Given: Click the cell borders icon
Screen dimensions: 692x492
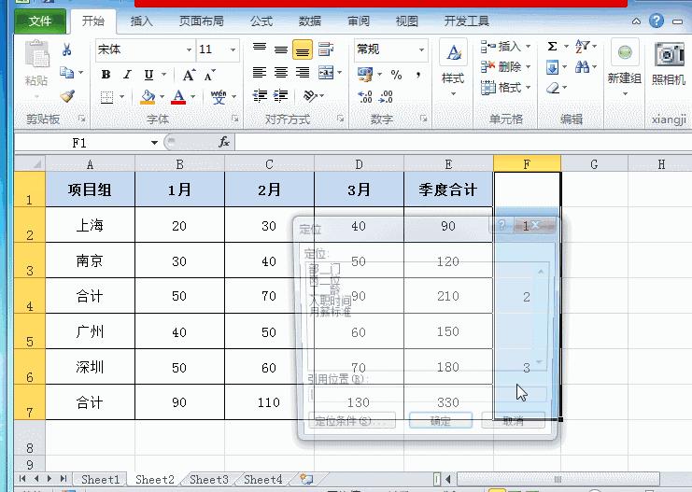Looking at the screenshot, I should tap(106, 97).
